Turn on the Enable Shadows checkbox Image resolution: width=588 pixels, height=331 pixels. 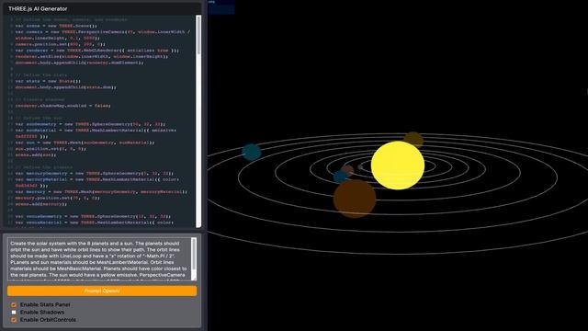(x=14, y=313)
